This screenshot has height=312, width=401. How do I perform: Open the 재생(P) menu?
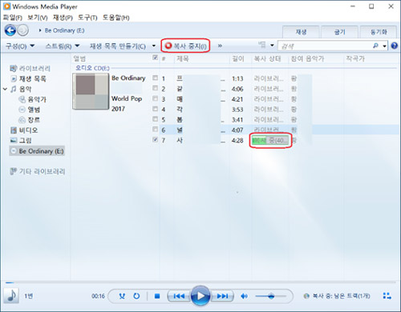pyautogui.click(x=63, y=18)
